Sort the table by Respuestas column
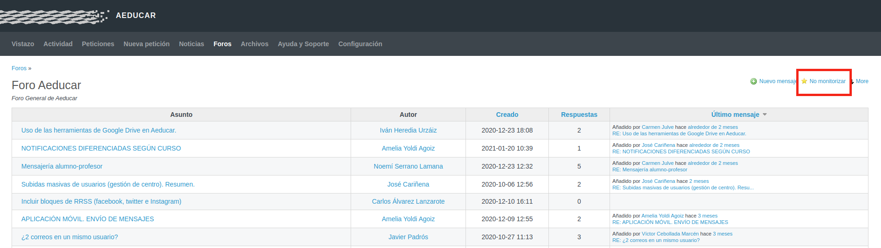Viewport: 881px width, 248px height. pyautogui.click(x=579, y=115)
